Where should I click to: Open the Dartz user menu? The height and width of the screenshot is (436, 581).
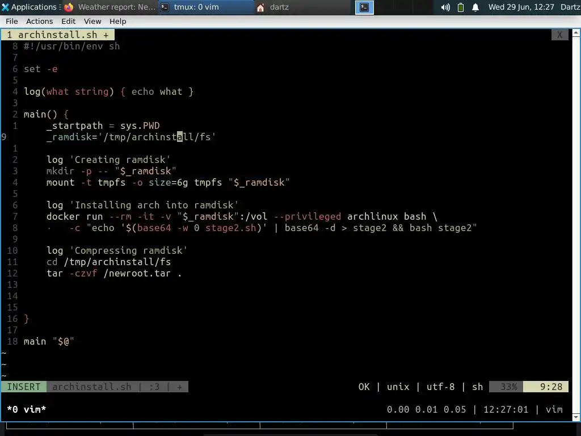pyautogui.click(x=571, y=7)
